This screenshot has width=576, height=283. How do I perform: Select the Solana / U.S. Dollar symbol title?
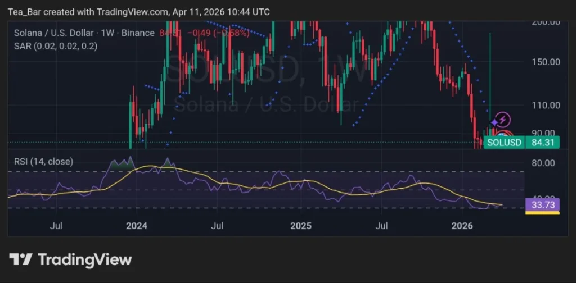coord(53,33)
